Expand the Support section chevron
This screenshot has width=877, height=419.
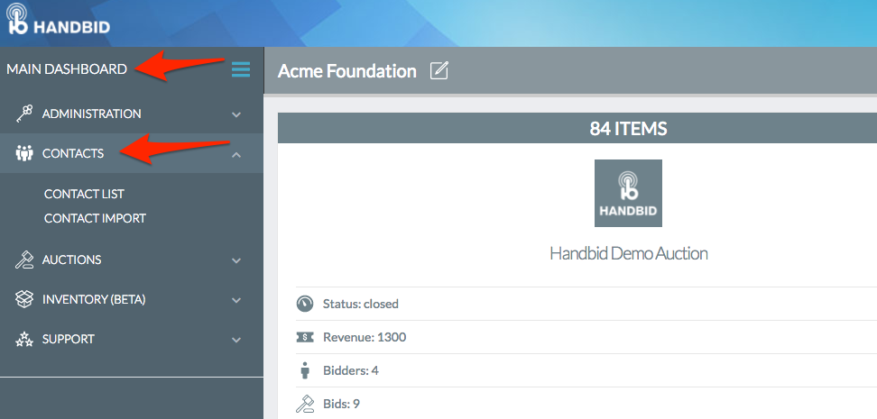(236, 340)
